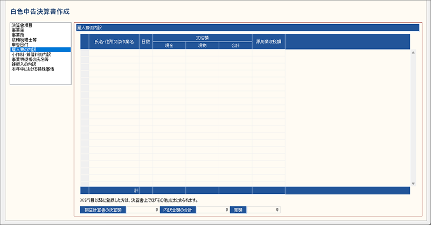The height and width of the screenshot is (225, 431).
Task: Click first row cell under 氏名・住所又は作業名
Action: click(114, 53)
